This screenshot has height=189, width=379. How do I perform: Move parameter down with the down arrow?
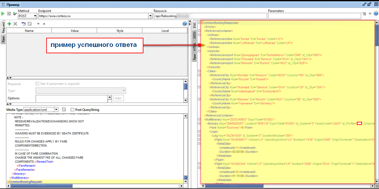pos(38,24)
